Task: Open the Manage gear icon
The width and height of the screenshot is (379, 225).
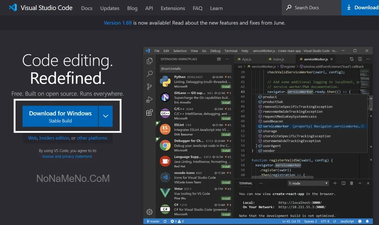Action: (149, 212)
